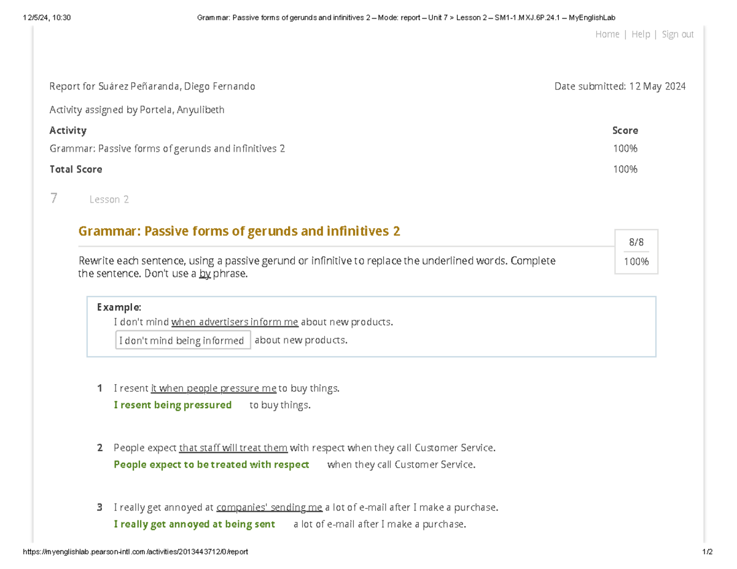Screen dimensions: 737x569
Task: Click the 8/8 score box
Action: tap(637, 242)
